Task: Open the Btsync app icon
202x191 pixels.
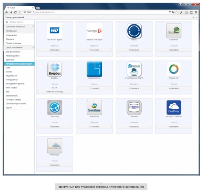Action: (134, 31)
